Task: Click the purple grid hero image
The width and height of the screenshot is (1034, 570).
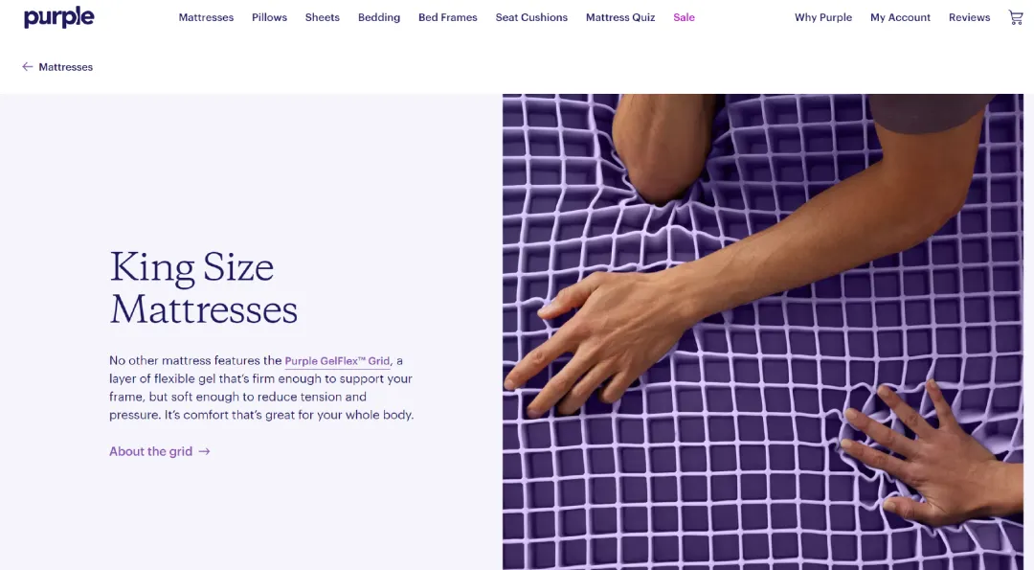Action: [762, 331]
